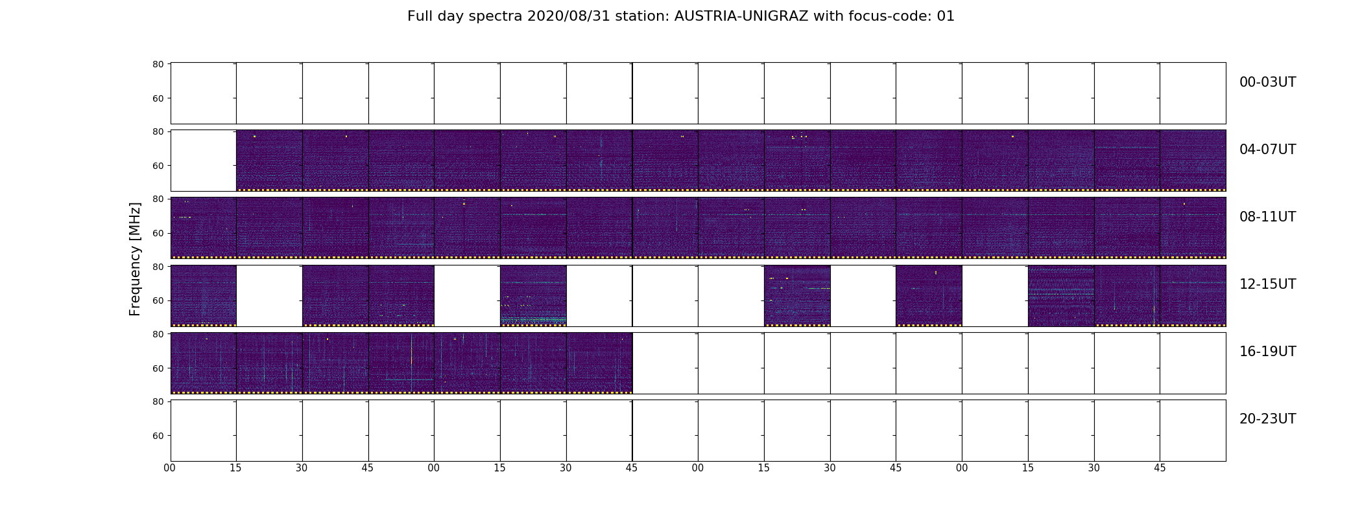Click the '60' tick of the 16-19UT row
The image size is (1362, 518).
tap(158, 368)
